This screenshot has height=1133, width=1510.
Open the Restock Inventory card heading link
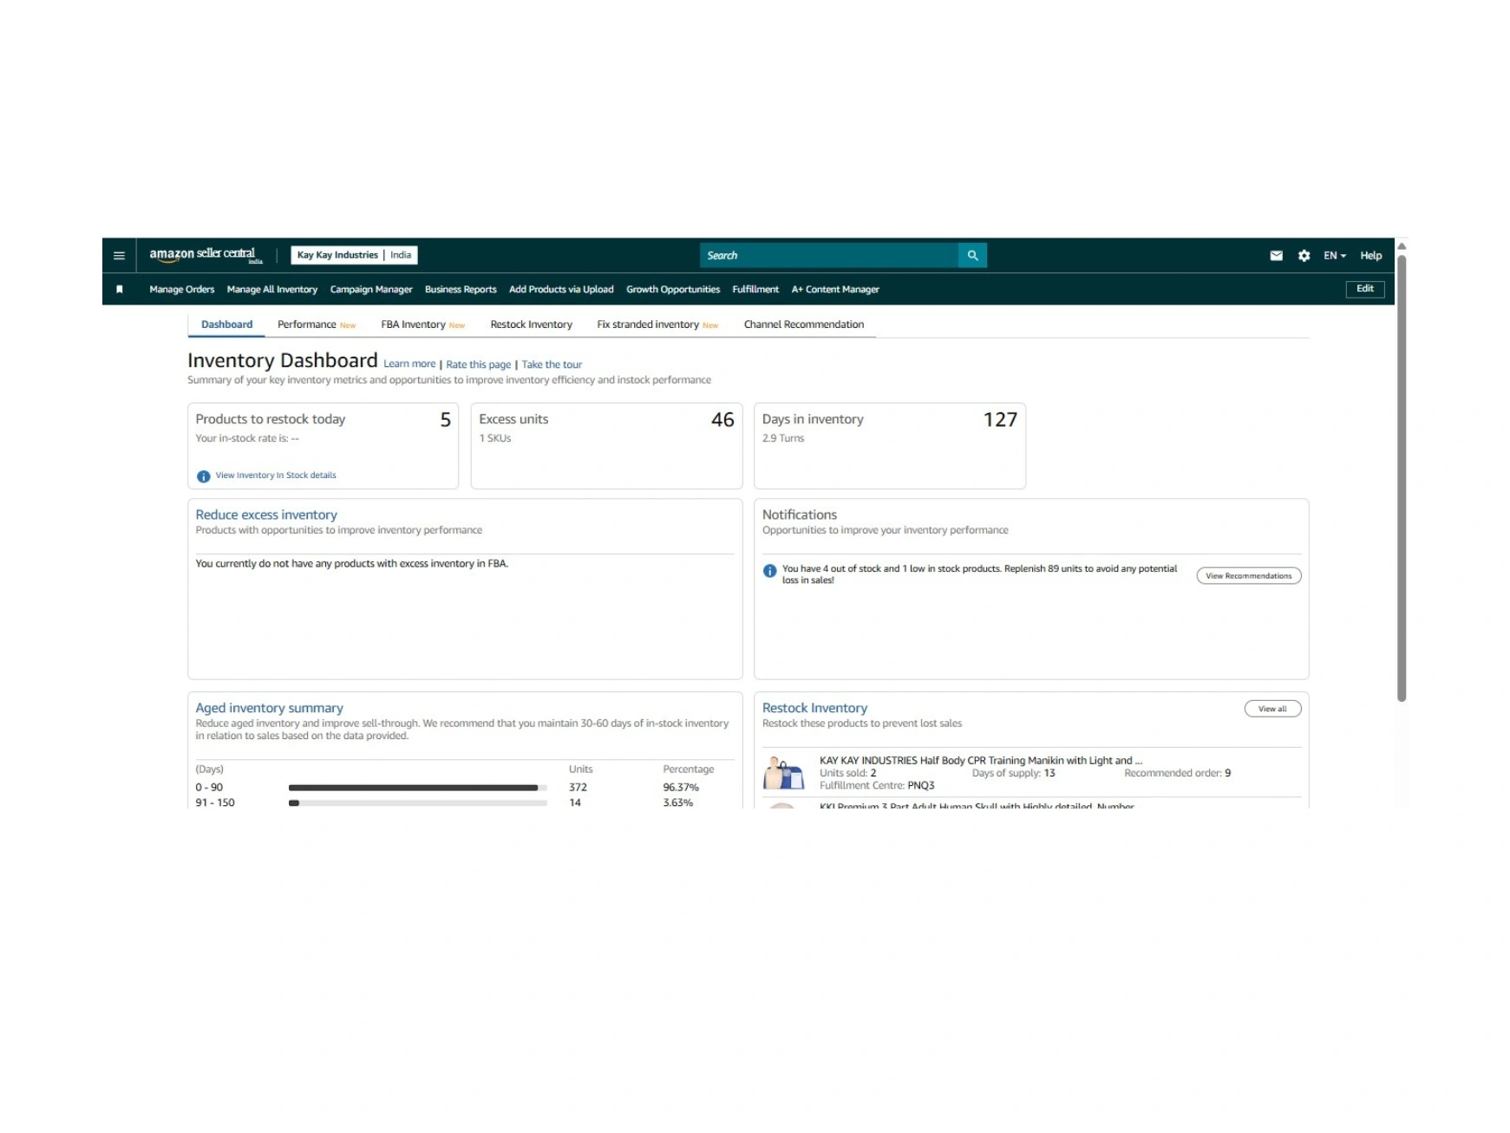(x=814, y=708)
